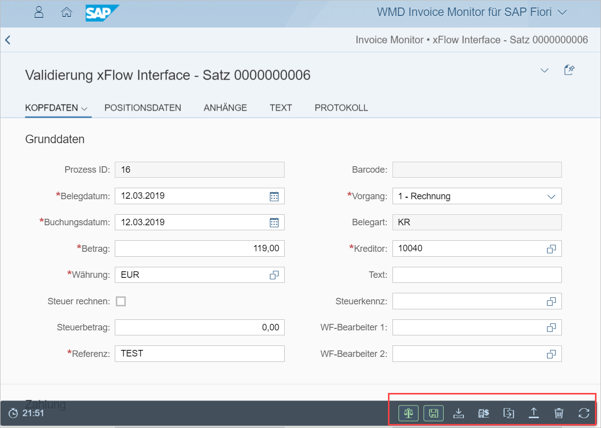Viewport: 601px width, 428px height.
Task: Switch to the POSITIONSDATEN tab
Action: pos(142,108)
